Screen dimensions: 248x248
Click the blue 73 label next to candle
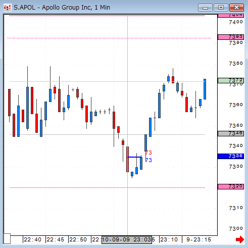(x=148, y=160)
